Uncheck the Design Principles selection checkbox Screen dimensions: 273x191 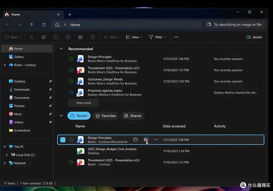tap(63, 140)
